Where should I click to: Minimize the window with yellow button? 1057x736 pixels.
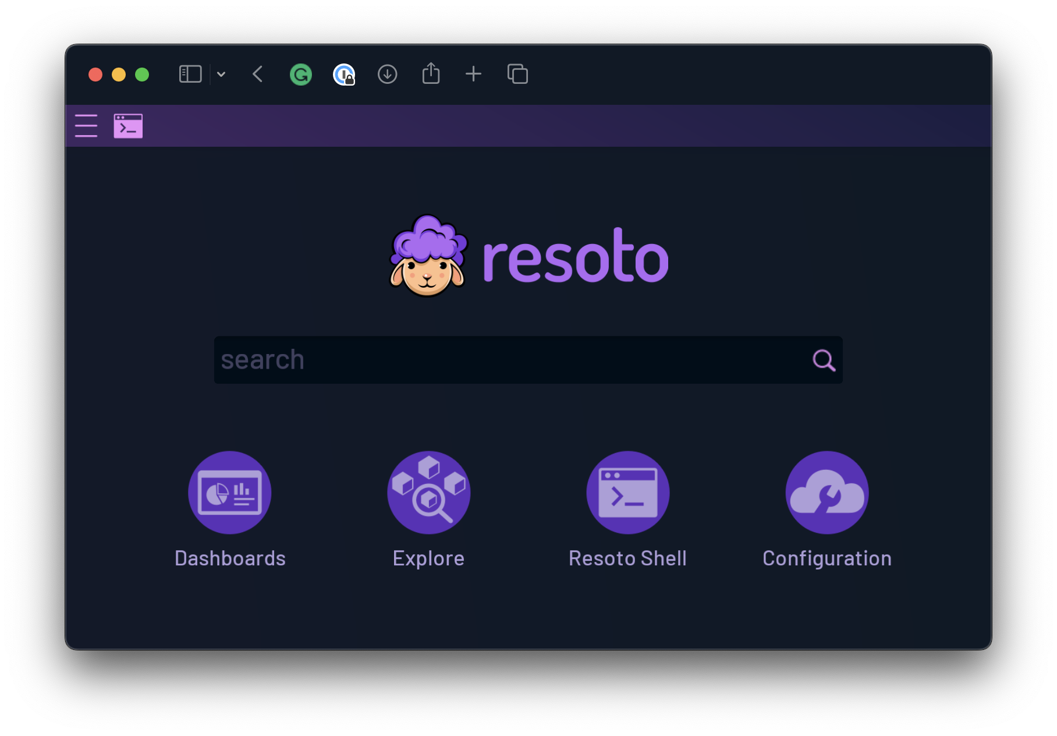coord(119,75)
